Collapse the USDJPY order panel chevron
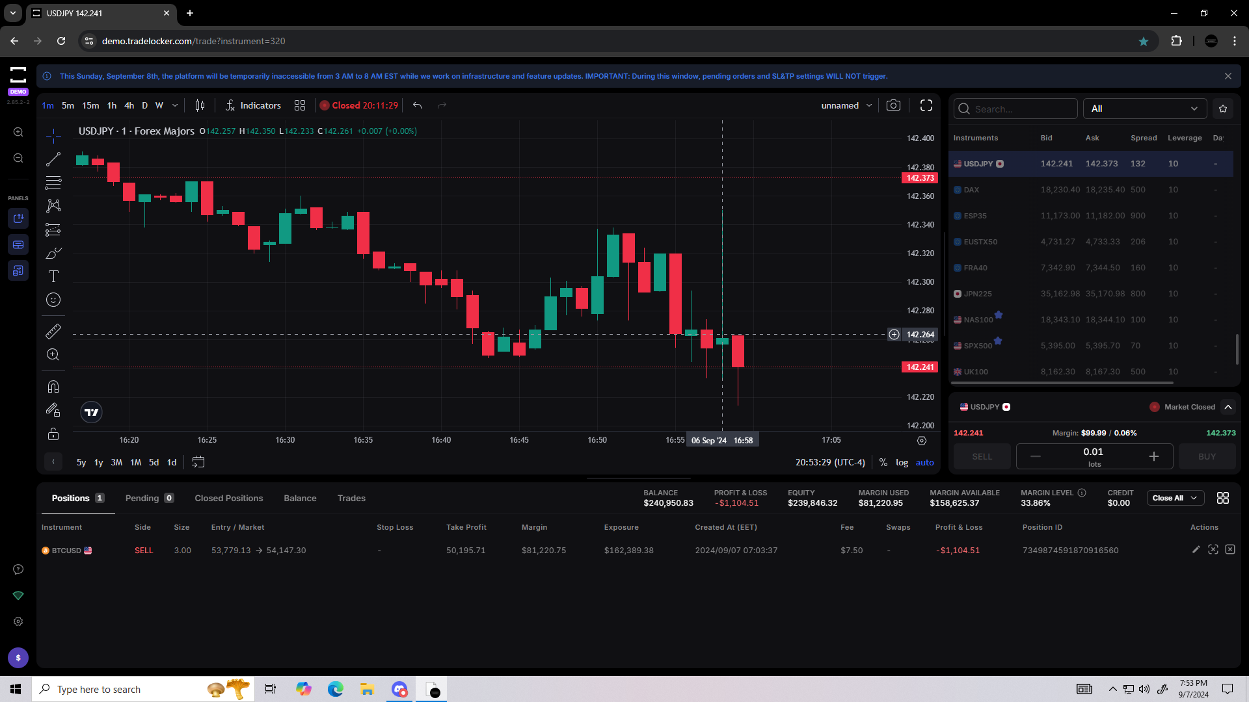Viewport: 1249px width, 702px height. (x=1228, y=407)
